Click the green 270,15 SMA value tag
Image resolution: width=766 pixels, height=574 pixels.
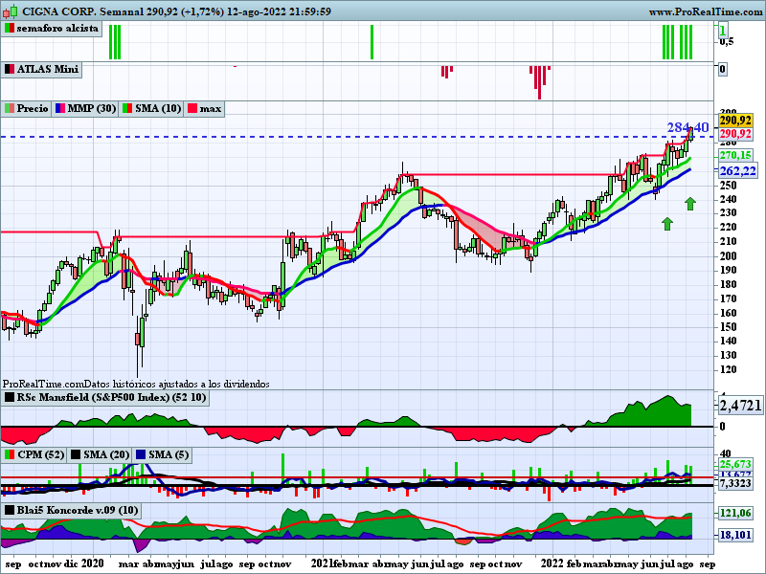pos(735,156)
